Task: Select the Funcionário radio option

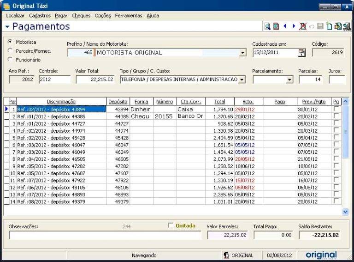Action: (x=10, y=60)
